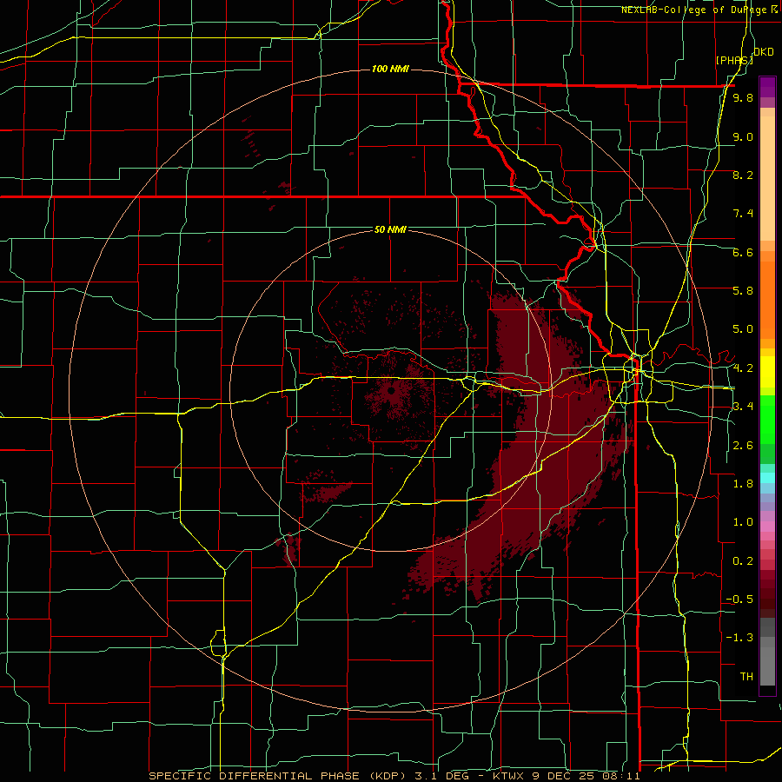Click the 1.8 value on color scale
Viewport: 782px width, 782px height.
[743, 484]
